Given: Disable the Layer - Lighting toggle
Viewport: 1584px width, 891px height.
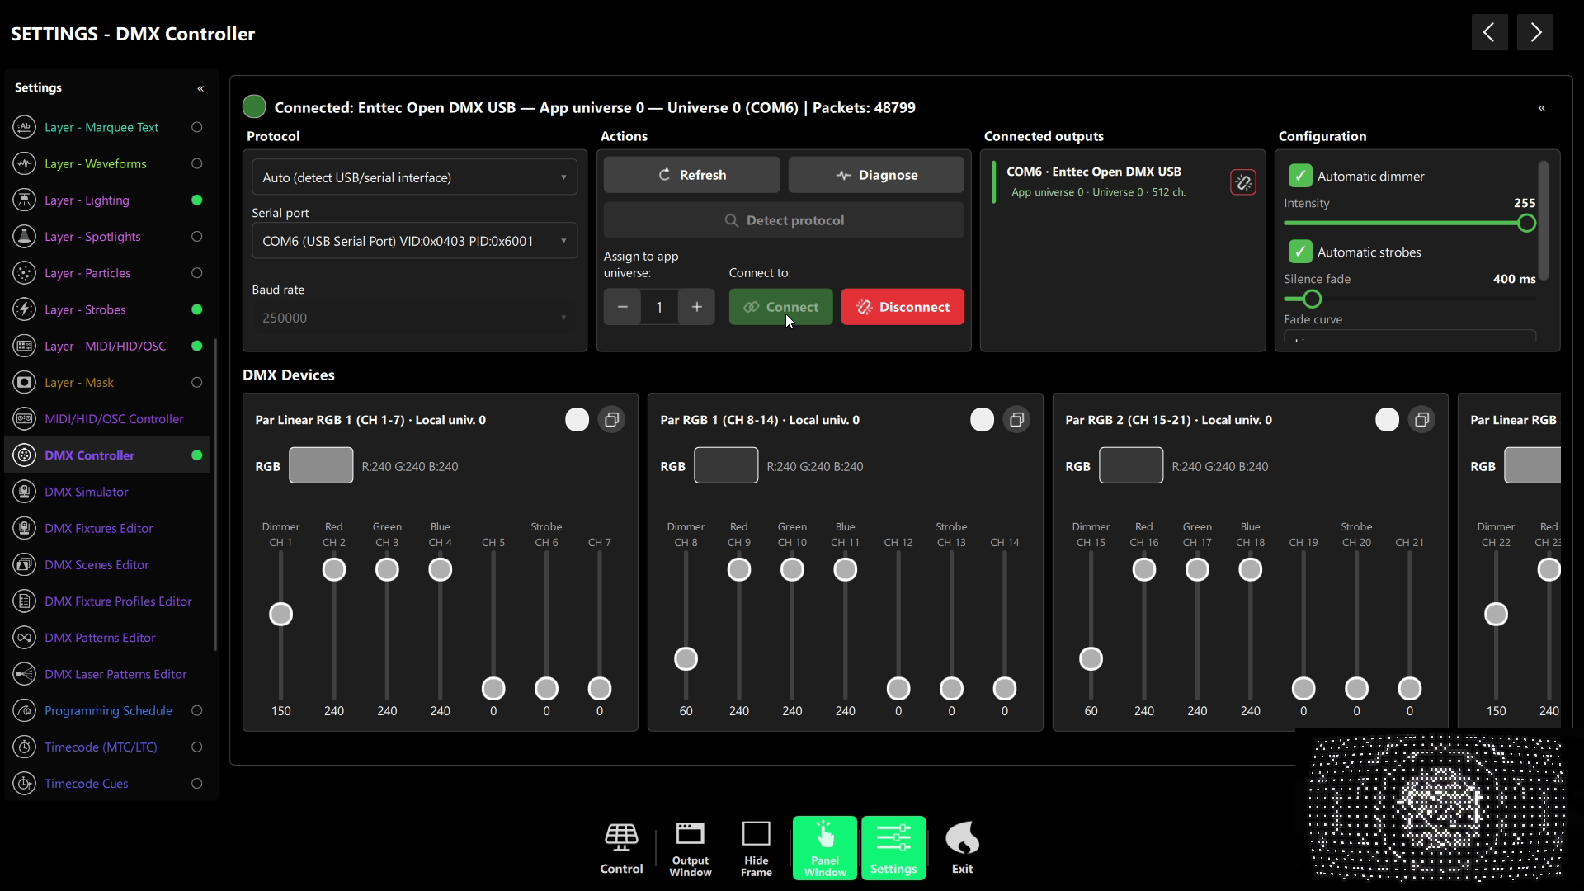Looking at the screenshot, I should [196, 200].
